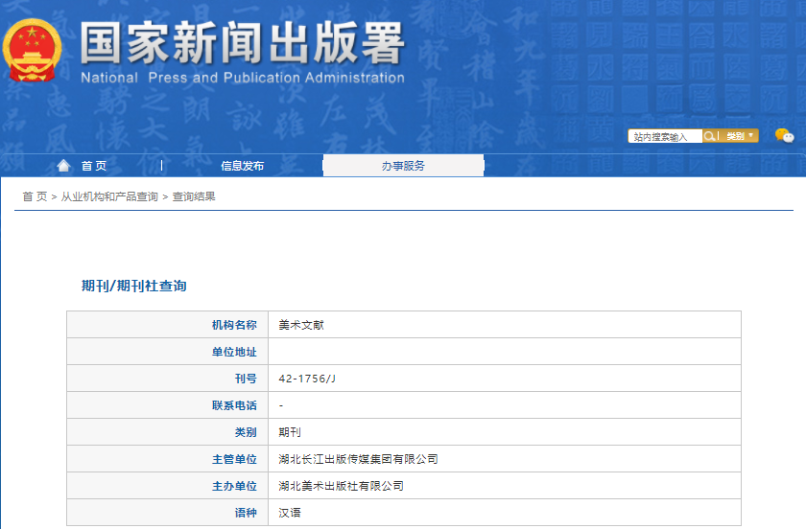Click the 美术文献 organization name value
This screenshot has width=806, height=529.
tap(301, 325)
